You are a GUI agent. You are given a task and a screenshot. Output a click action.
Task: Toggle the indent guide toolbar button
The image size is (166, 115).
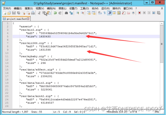point(109,13)
